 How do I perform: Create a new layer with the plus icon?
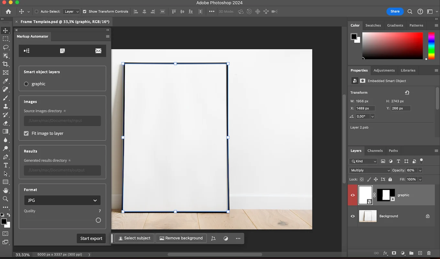420,253
